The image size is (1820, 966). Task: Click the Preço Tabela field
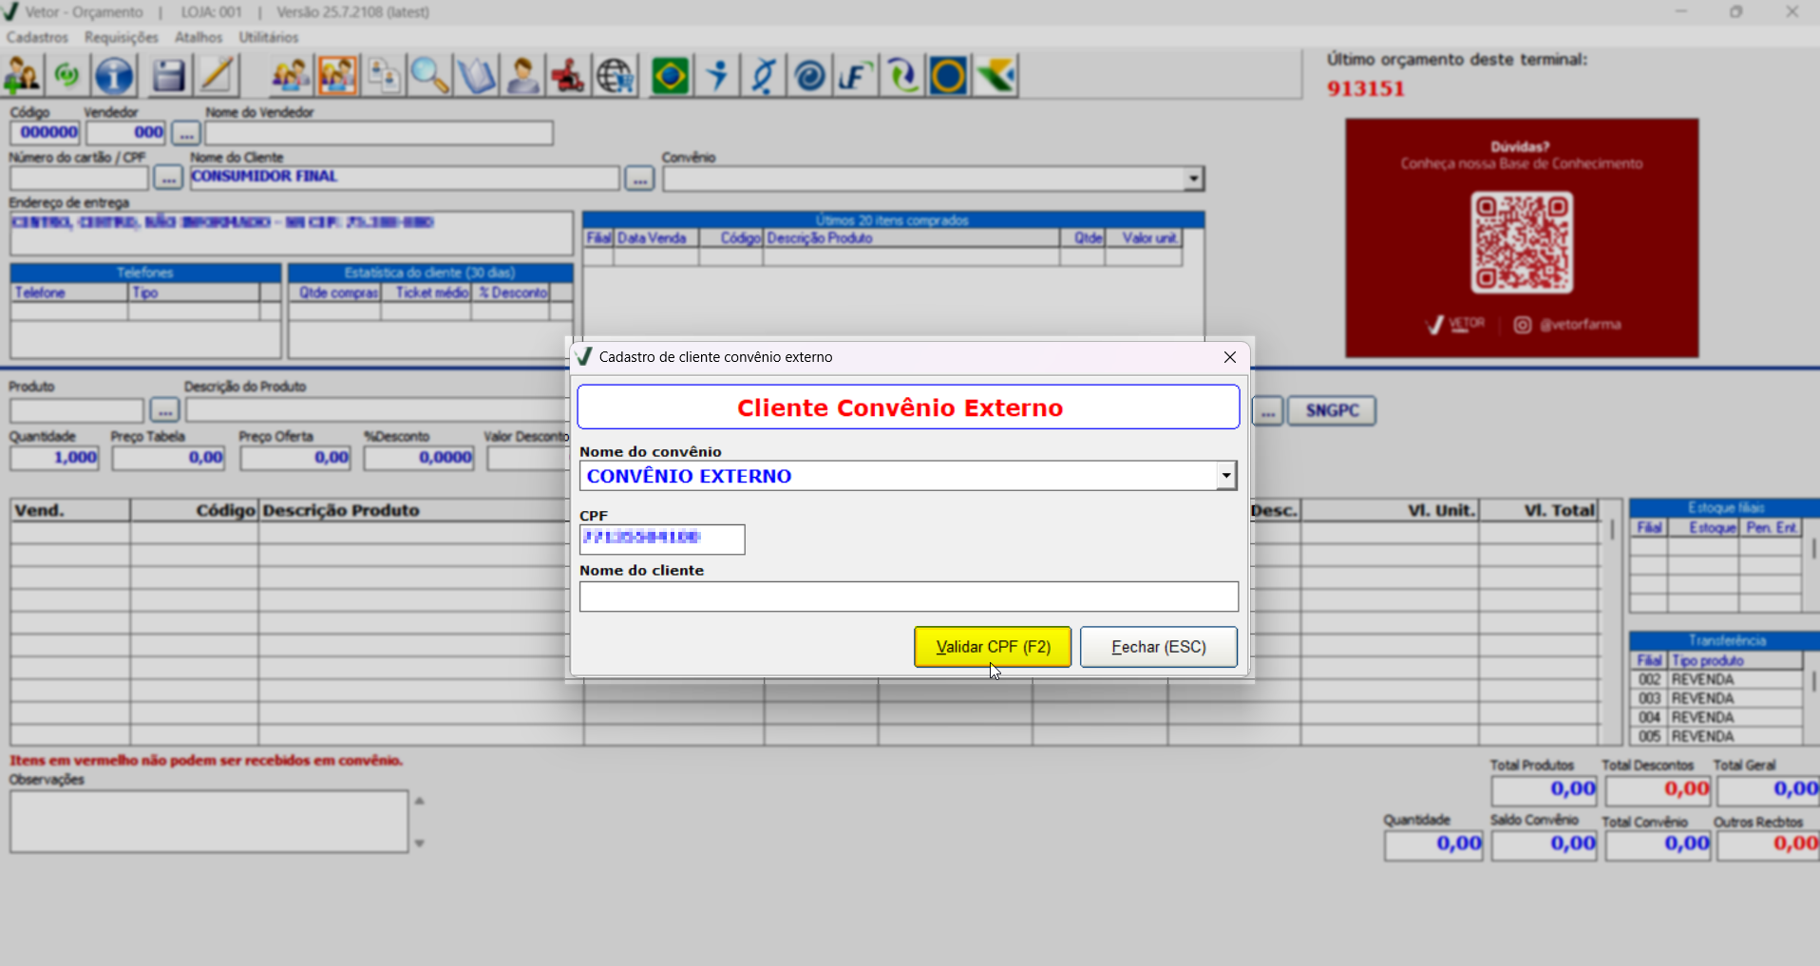168,458
